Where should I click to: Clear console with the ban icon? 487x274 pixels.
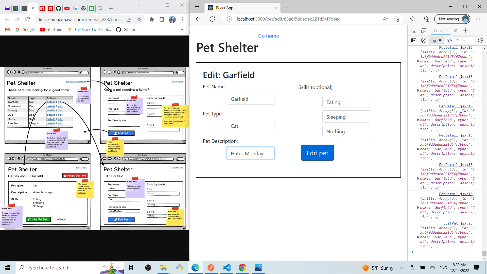[x=424, y=41]
